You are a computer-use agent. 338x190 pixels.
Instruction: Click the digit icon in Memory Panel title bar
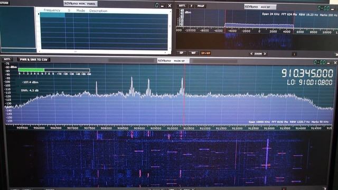click(x=157, y=5)
